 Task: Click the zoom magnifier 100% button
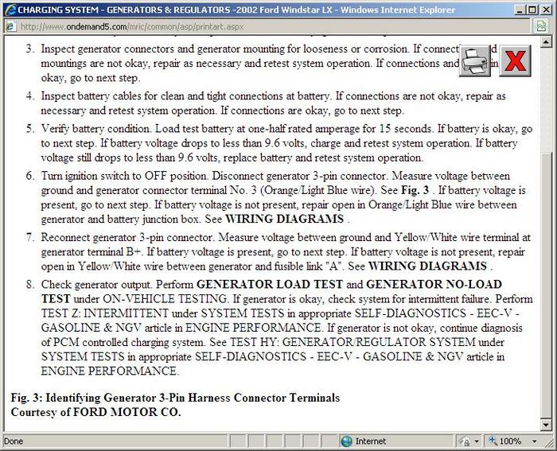tap(505, 441)
